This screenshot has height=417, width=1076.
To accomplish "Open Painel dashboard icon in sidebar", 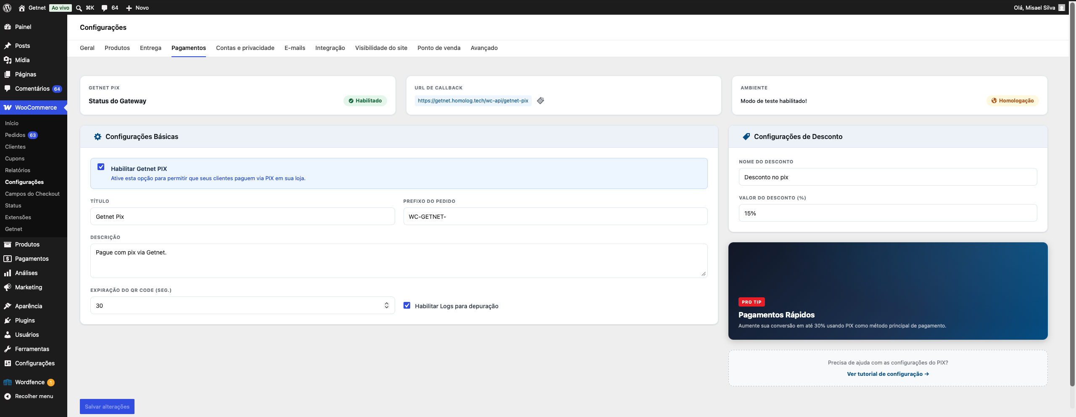I will [8, 27].
